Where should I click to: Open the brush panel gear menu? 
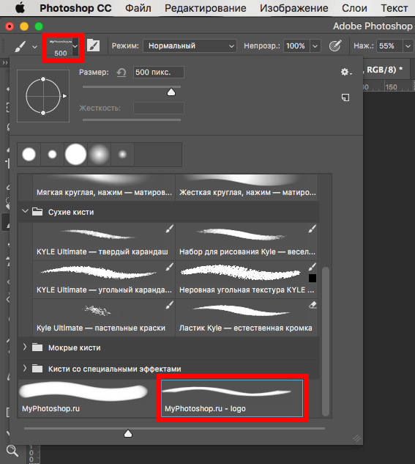point(346,72)
